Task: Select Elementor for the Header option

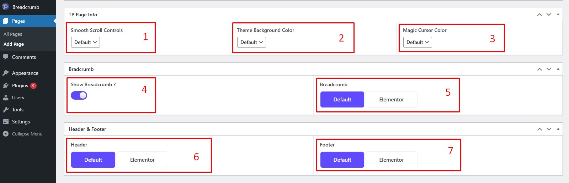Action: 142,160
